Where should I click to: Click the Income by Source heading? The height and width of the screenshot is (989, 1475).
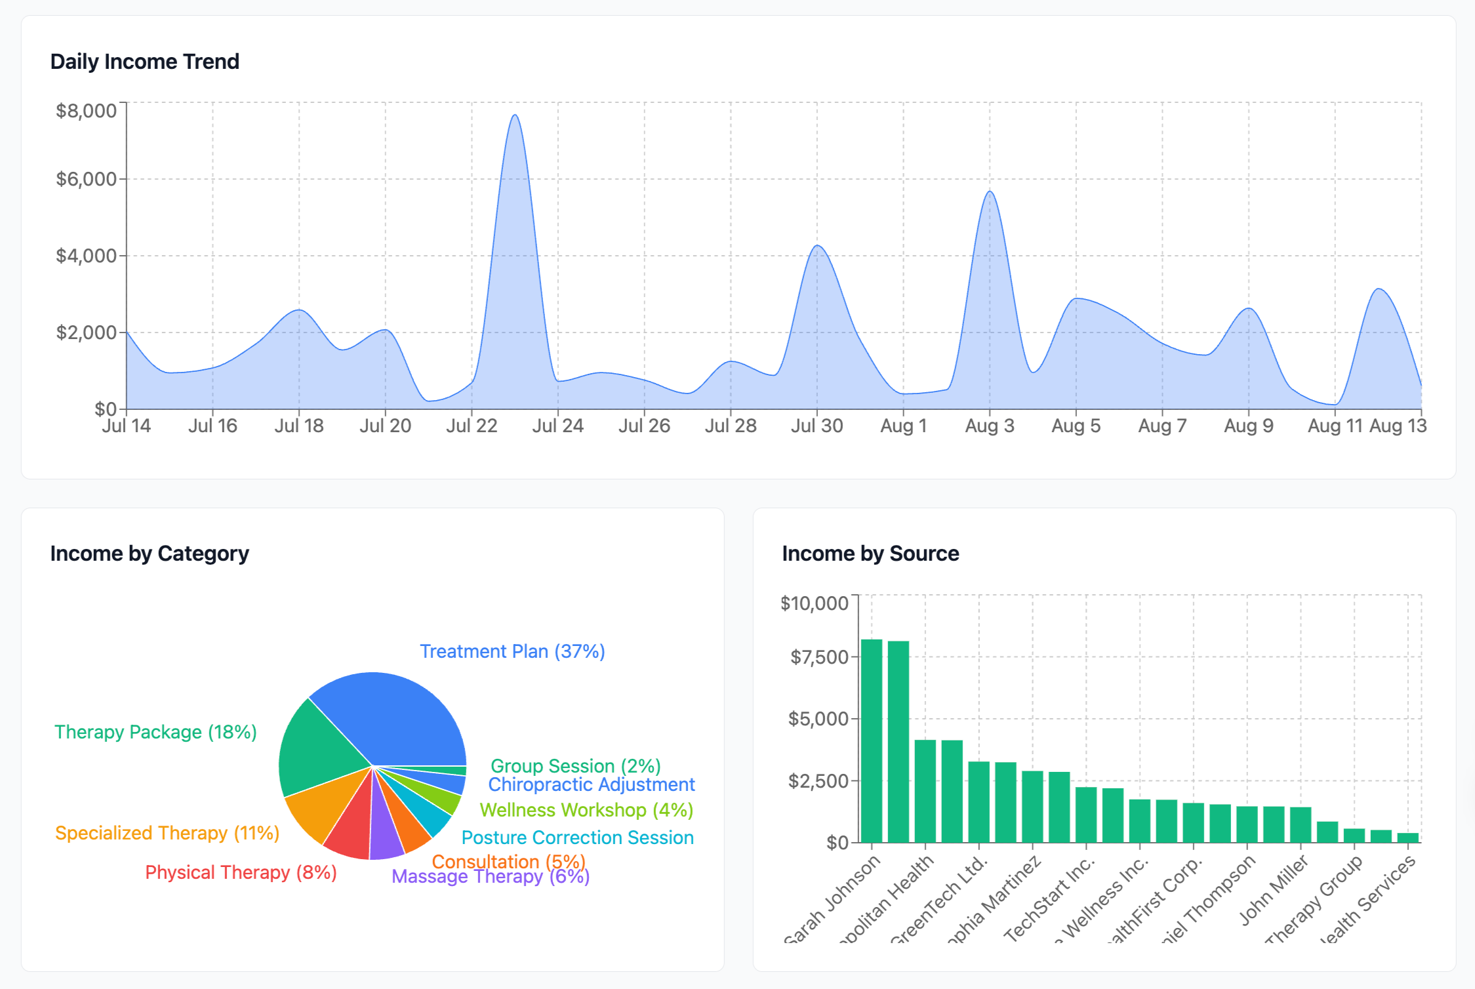(871, 553)
